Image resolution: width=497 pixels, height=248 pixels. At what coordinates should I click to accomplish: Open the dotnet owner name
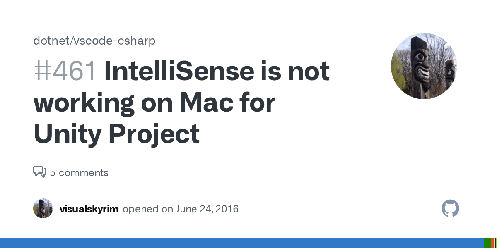tap(47, 41)
